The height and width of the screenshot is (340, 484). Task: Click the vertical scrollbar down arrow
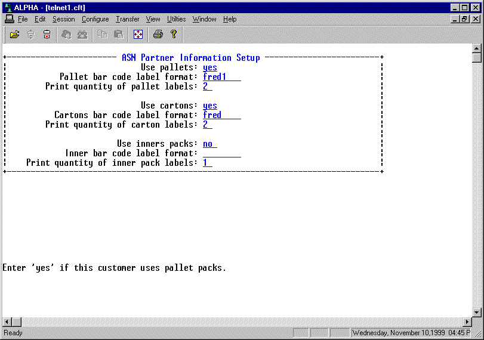coord(476,312)
